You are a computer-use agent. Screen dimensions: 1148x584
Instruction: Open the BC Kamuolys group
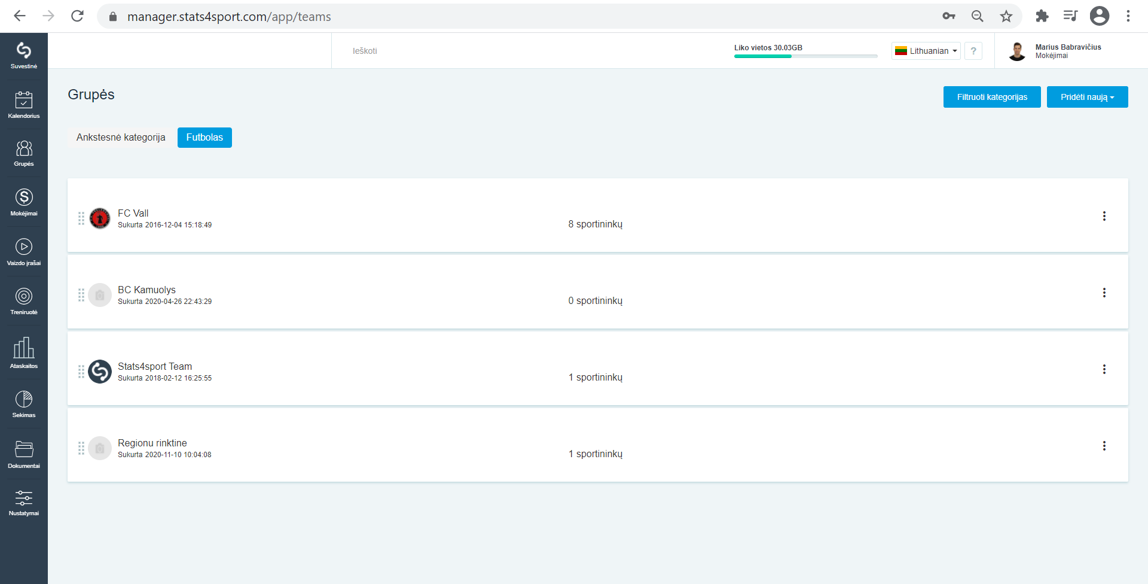(146, 290)
